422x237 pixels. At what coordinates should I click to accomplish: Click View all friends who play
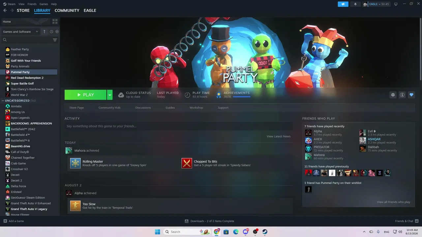click(393, 202)
